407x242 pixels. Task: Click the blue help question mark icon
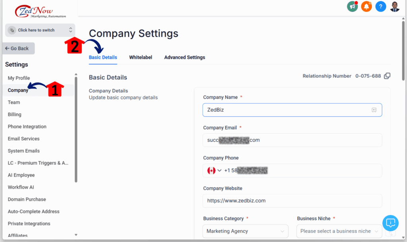[380, 6]
